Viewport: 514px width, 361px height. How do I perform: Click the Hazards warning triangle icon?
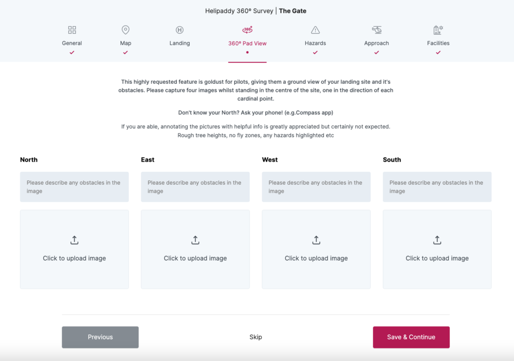(315, 30)
